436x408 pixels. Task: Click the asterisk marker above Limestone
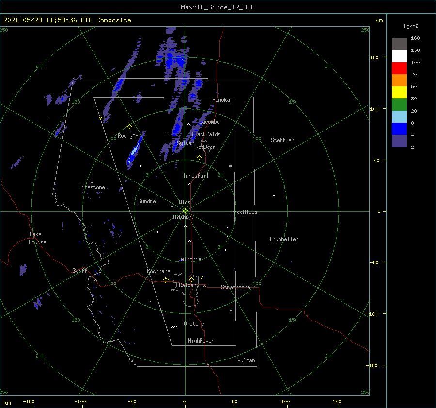[92, 183]
